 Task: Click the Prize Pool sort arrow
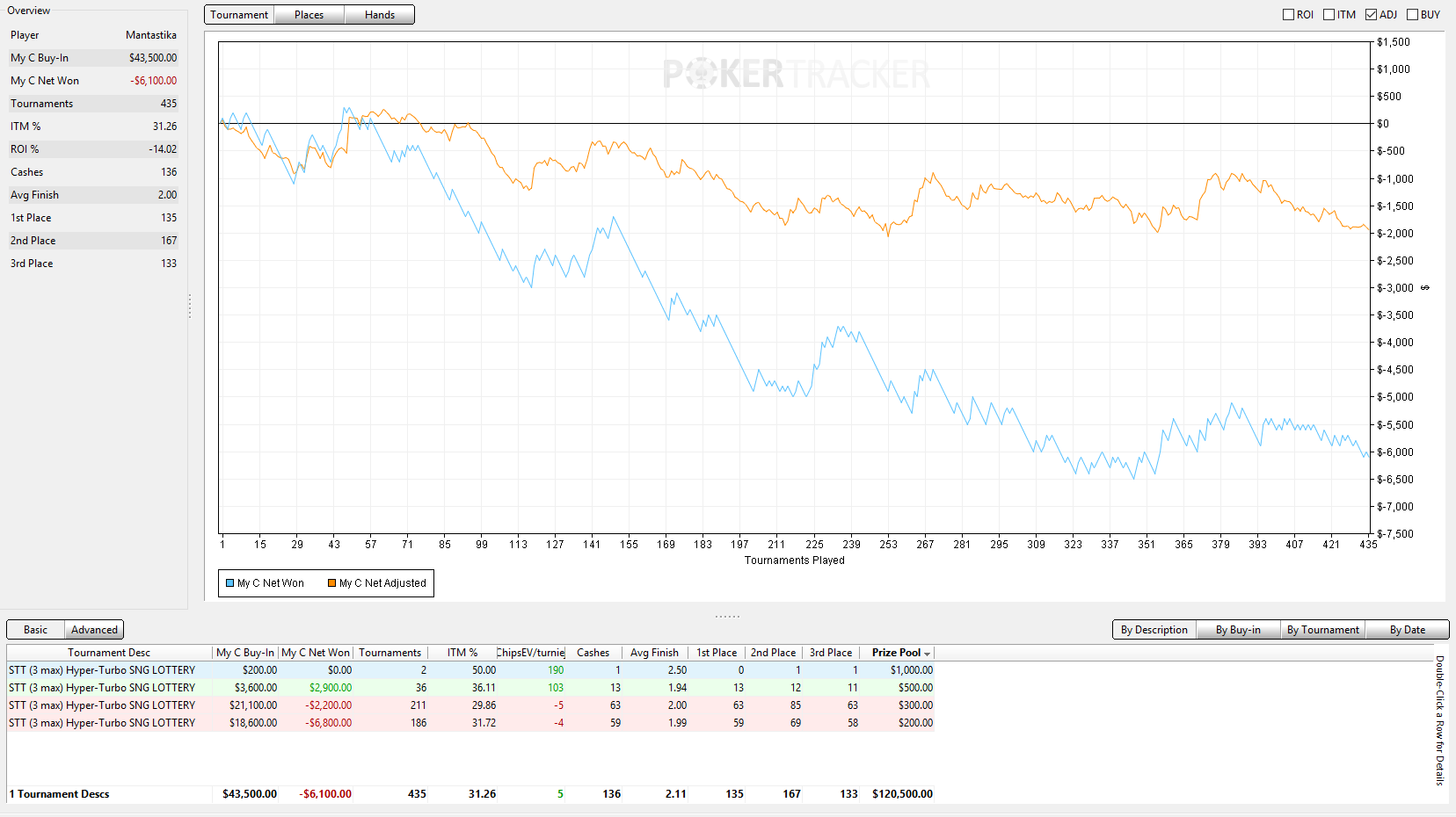click(927, 654)
